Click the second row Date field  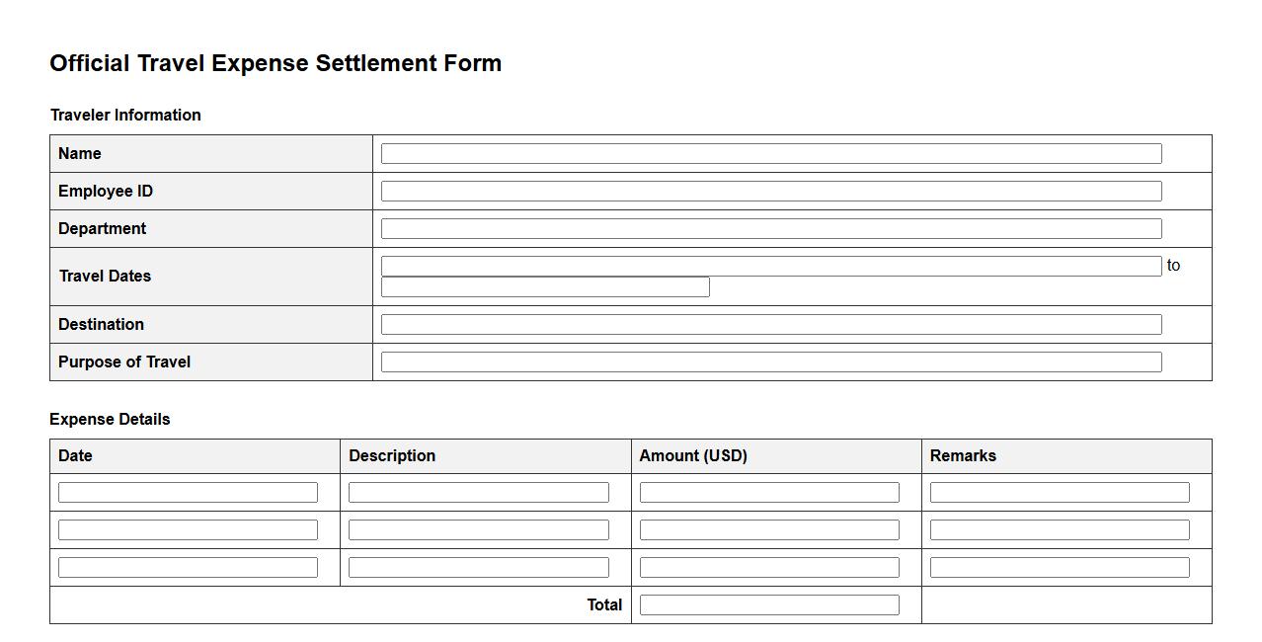point(188,530)
